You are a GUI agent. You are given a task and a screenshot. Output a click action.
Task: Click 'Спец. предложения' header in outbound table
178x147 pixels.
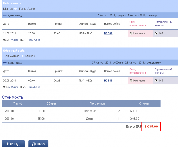[x=137, y=24]
